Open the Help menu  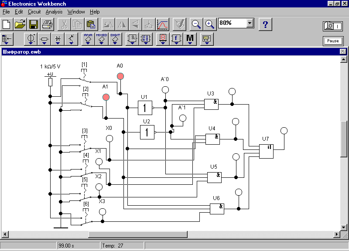(x=95, y=12)
